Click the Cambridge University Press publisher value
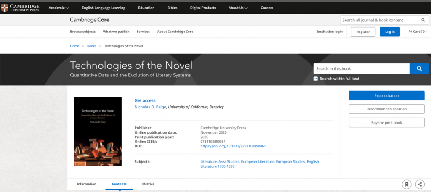Image resolution: width=431 pixels, height=192 pixels. [223, 128]
